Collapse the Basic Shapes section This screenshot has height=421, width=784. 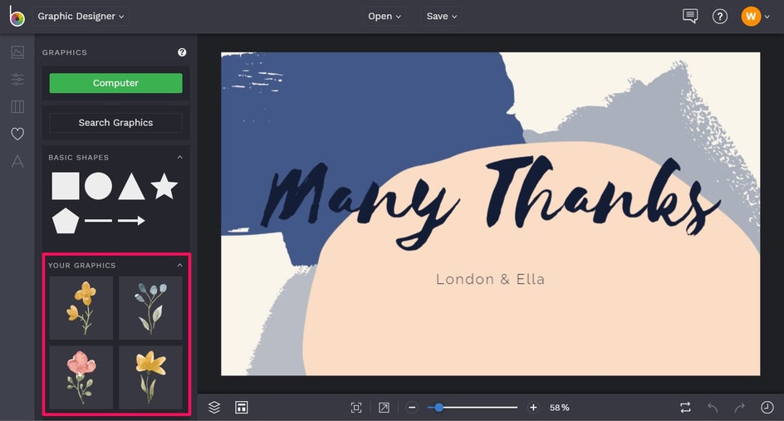coord(180,157)
